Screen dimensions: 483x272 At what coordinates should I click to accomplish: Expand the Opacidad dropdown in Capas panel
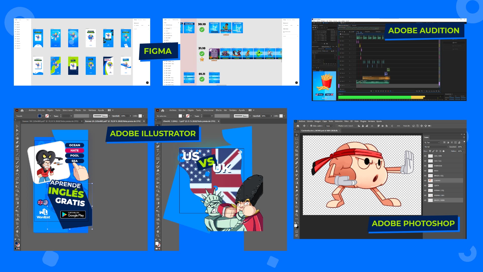click(x=464, y=147)
